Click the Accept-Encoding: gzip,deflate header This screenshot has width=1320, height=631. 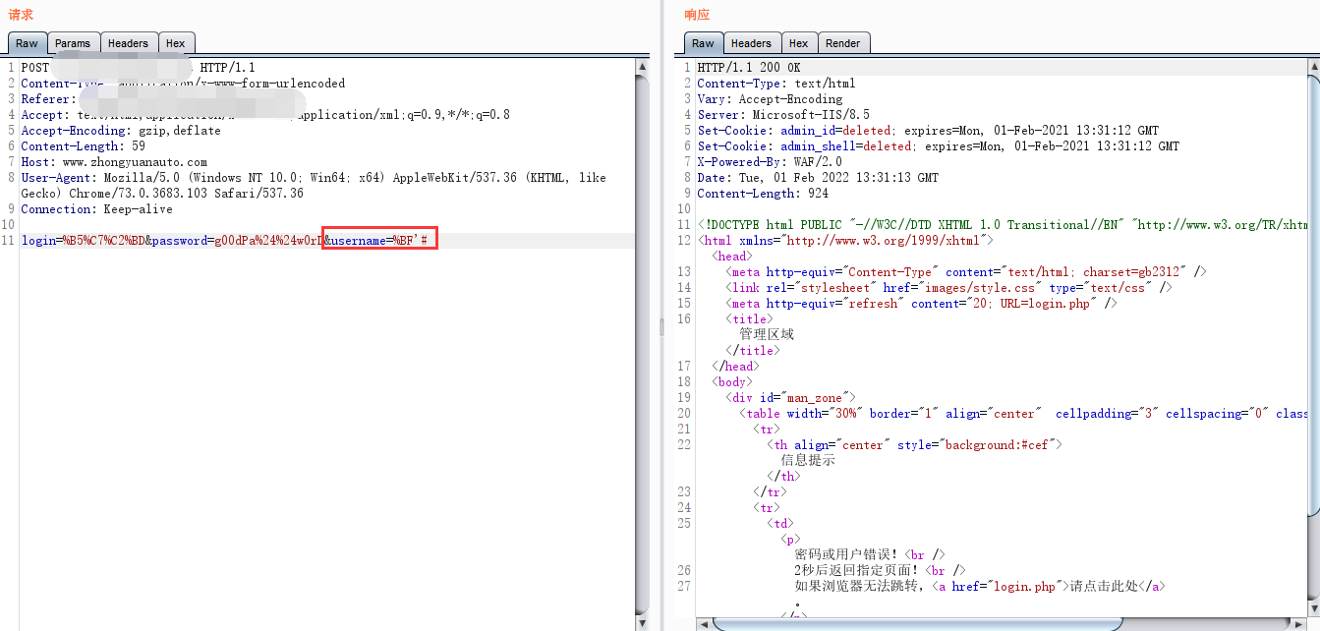pos(121,131)
